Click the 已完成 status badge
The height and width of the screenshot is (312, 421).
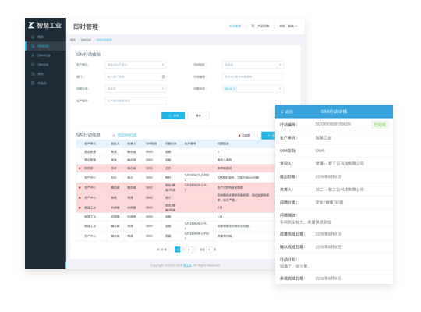point(380,125)
